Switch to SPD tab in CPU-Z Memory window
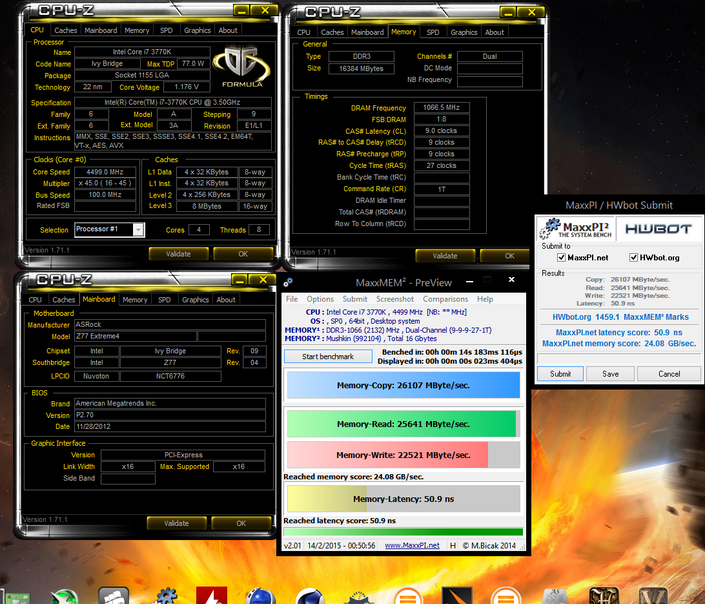Viewport: 705px width, 604px height. tap(433, 32)
